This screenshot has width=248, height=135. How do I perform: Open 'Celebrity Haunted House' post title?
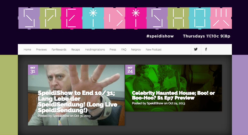point(173,95)
